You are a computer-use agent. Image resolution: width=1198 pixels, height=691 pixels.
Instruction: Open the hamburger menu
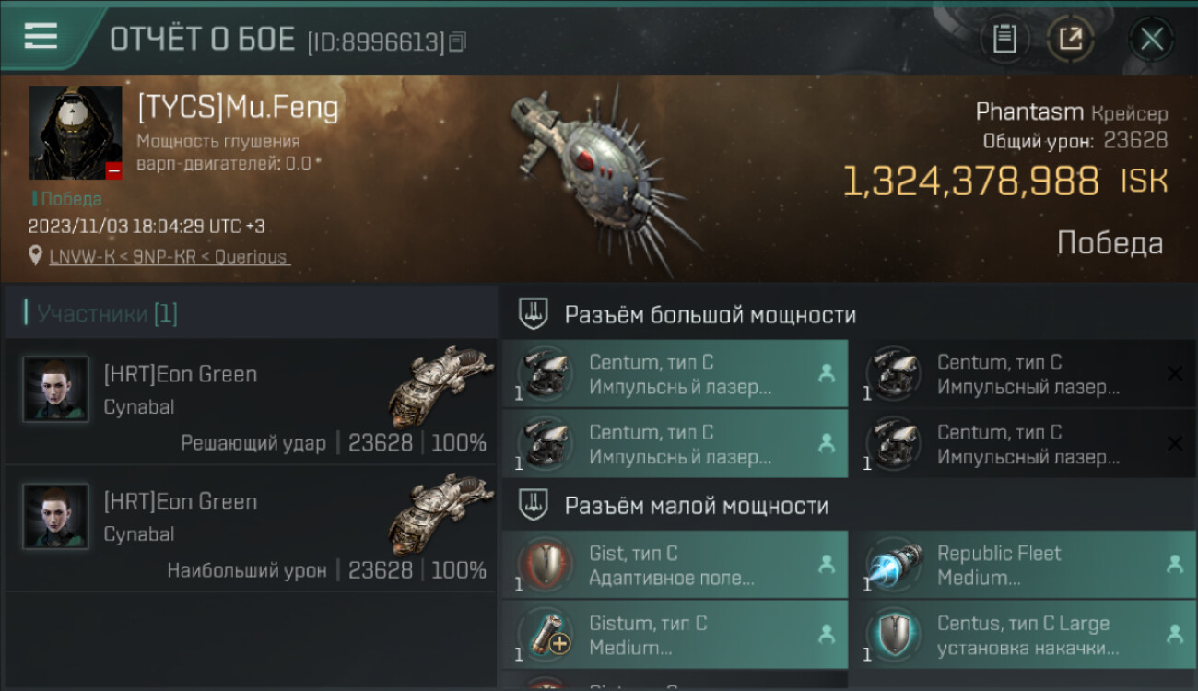(41, 36)
